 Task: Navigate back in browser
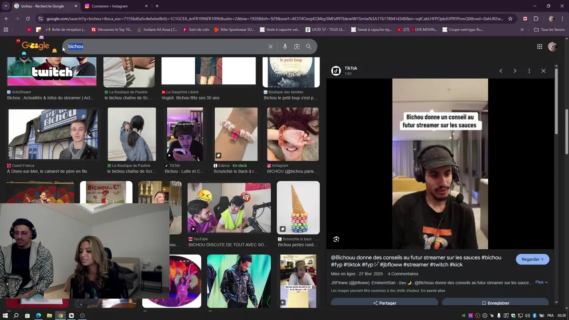[6, 19]
